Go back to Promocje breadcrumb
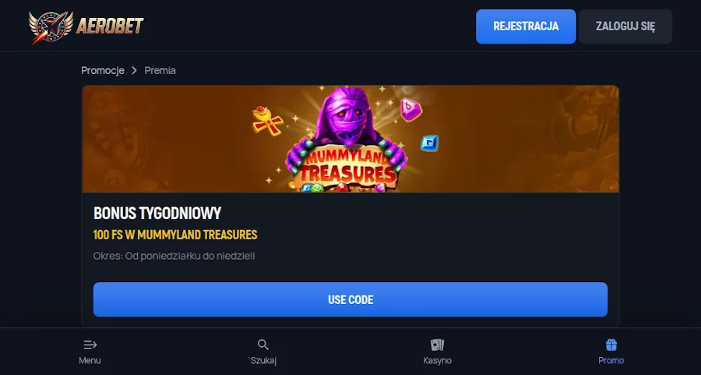The image size is (701, 375). coord(102,70)
